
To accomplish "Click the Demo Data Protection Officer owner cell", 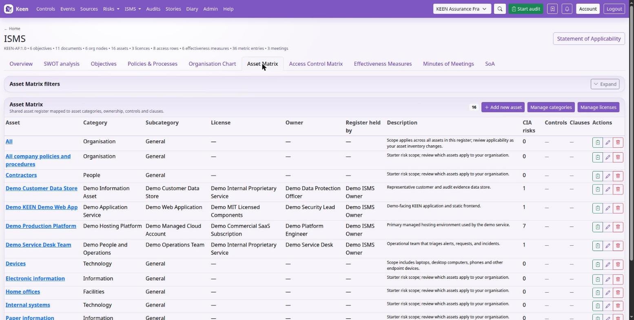I will (x=313, y=192).
